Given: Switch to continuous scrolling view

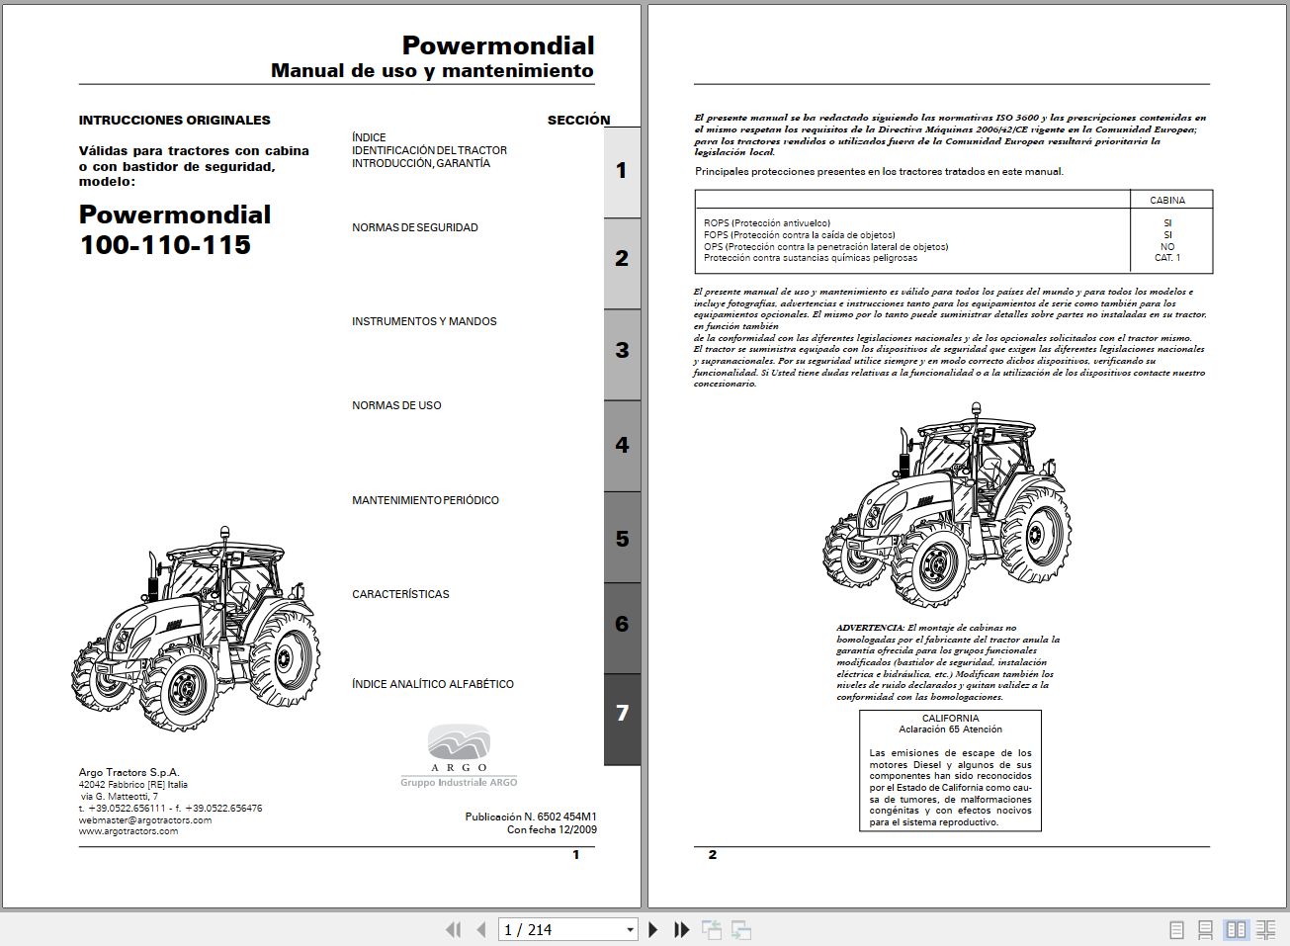Looking at the screenshot, I should [1206, 929].
